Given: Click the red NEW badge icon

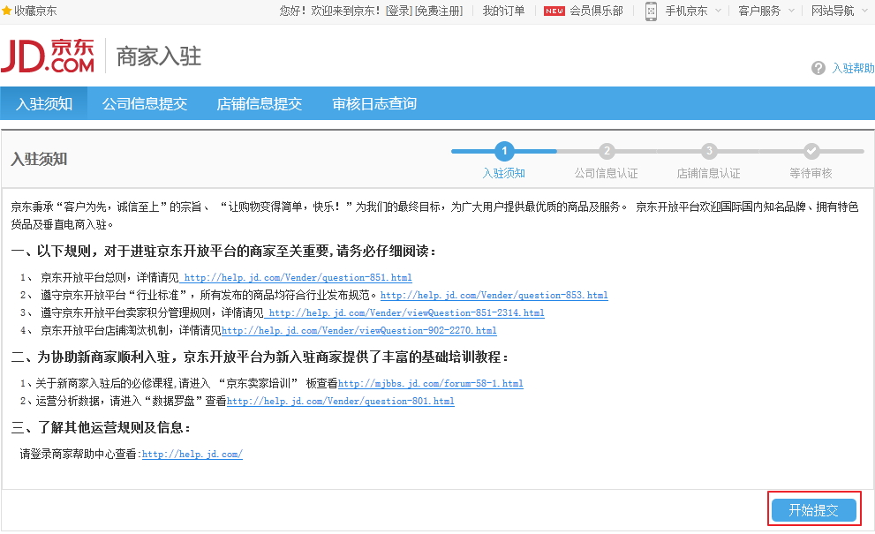Looking at the screenshot, I should [554, 11].
